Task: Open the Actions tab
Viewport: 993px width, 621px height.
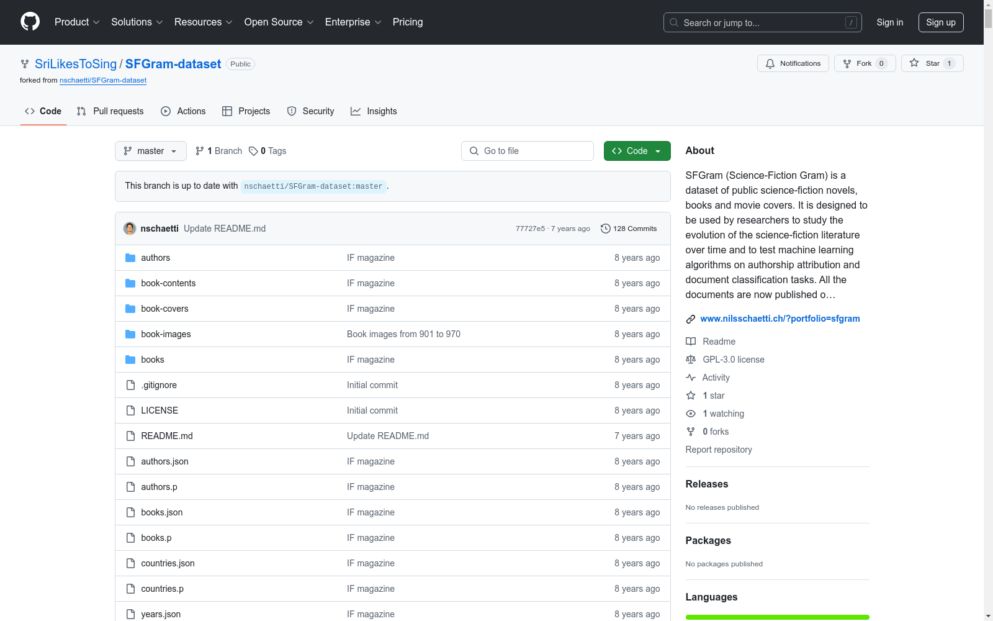Action: point(183,111)
